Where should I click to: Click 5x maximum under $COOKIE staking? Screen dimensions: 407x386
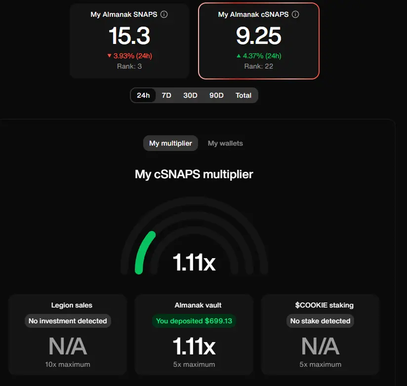coord(320,364)
